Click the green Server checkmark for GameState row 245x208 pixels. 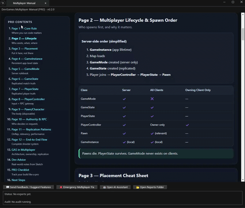[x=124, y=107]
